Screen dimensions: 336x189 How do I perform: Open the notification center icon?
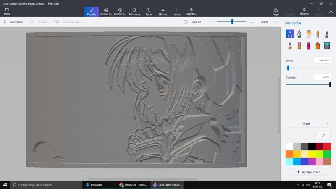330,185
